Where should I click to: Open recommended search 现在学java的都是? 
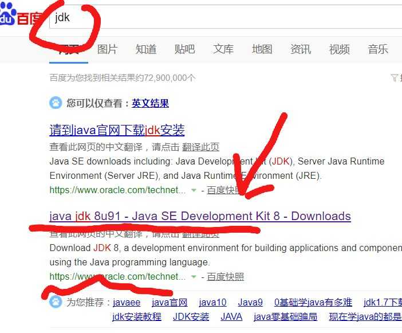(x=365, y=316)
